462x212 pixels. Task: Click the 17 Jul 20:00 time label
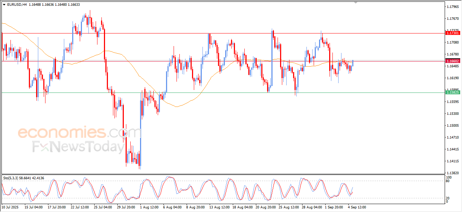point(57,207)
